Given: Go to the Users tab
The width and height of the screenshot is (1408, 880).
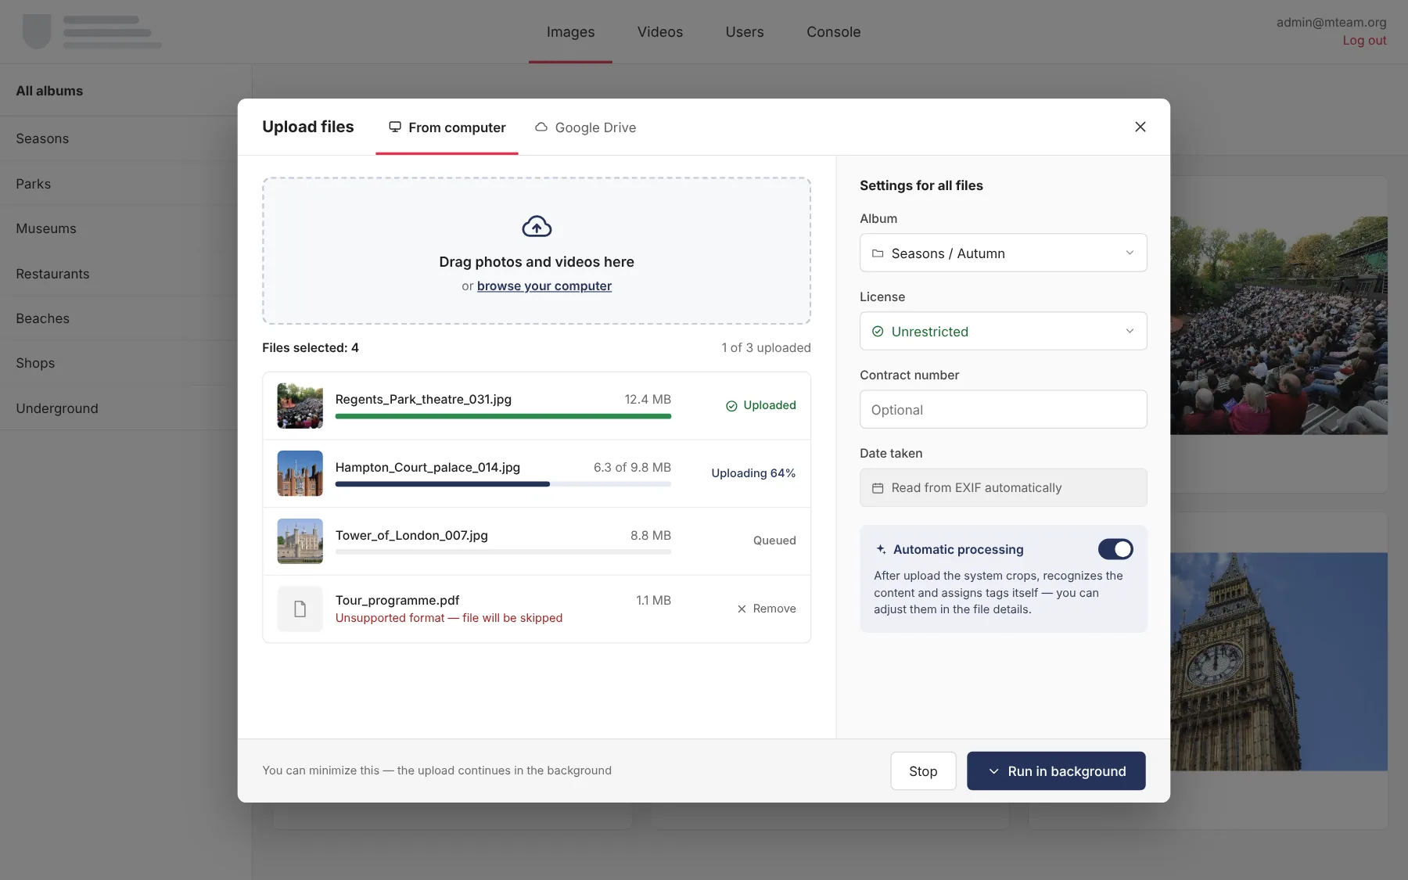Looking at the screenshot, I should tap(745, 32).
